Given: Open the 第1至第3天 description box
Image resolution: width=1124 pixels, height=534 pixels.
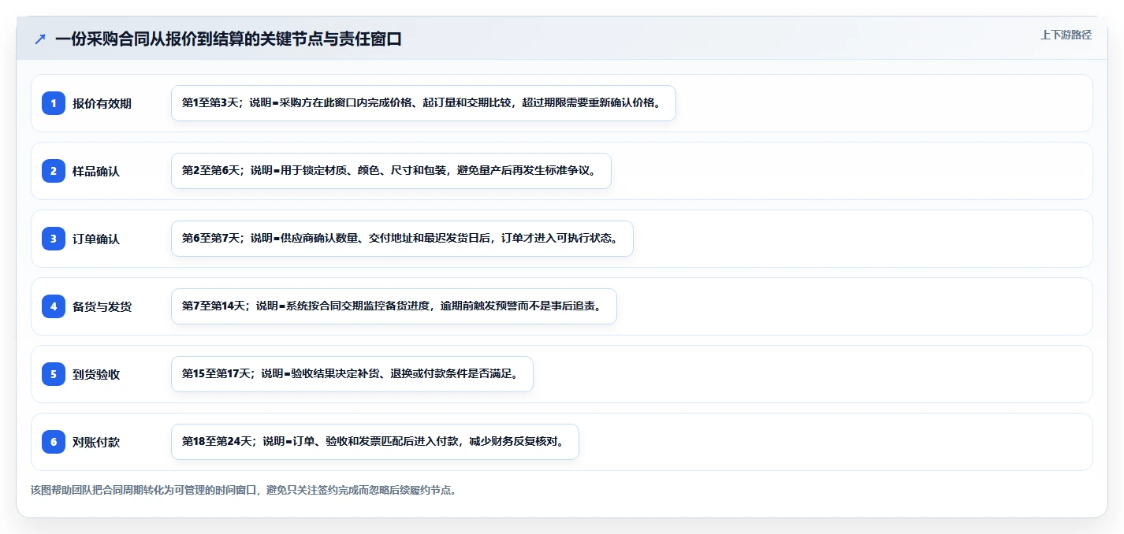Looking at the screenshot, I should pos(423,103).
